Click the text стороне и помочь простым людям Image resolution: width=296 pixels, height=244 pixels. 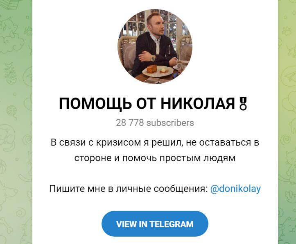(x=155, y=158)
